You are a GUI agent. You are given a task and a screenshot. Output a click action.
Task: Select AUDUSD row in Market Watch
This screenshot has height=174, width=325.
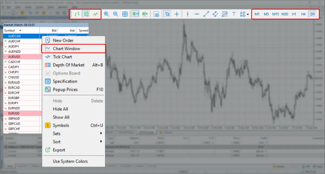(22, 57)
